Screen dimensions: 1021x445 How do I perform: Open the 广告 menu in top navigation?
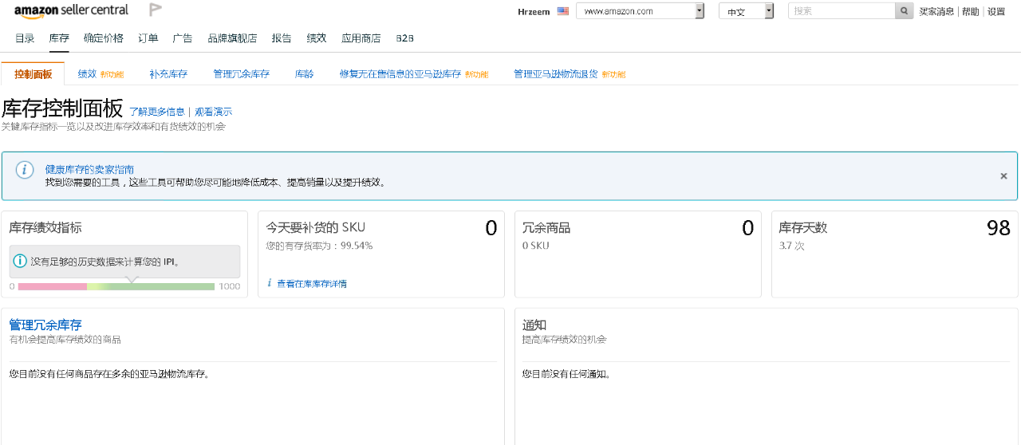click(183, 38)
